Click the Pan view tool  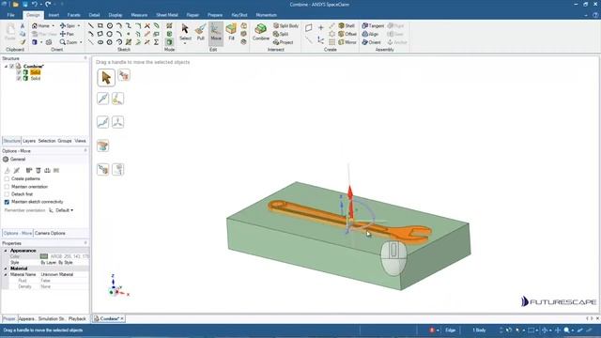[x=67, y=34]
